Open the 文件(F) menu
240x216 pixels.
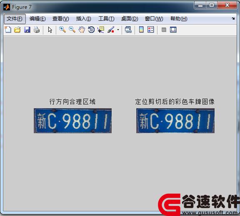[15, 19]
